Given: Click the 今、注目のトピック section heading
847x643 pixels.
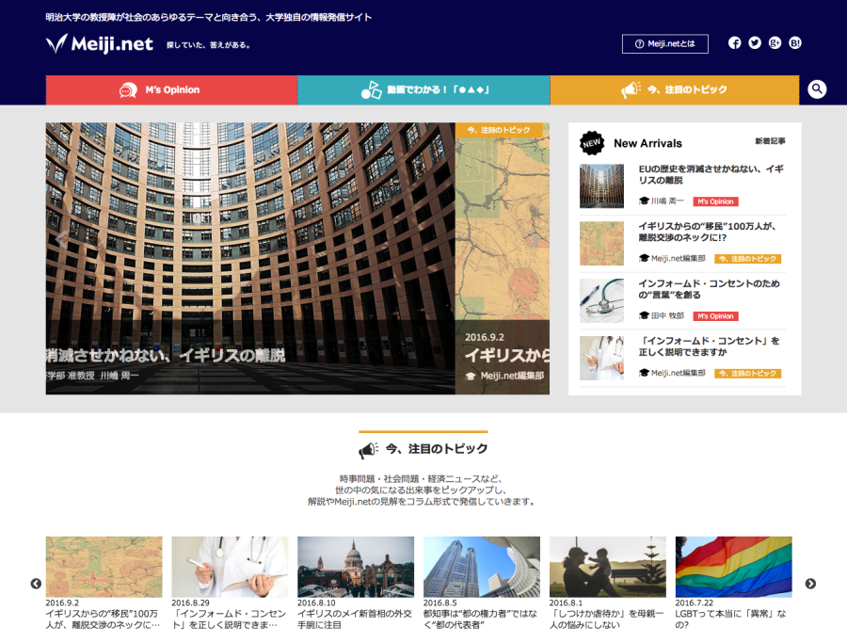Looking at the screenshot, I should (x=423, y=449).
